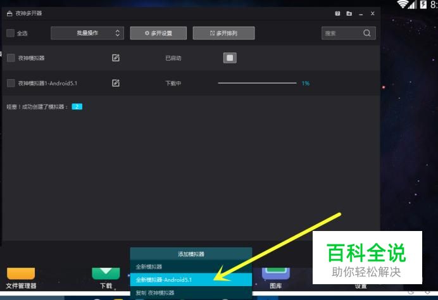Click the 夜神模拟器1-Android5.1 name text

[x=47, y=84]
